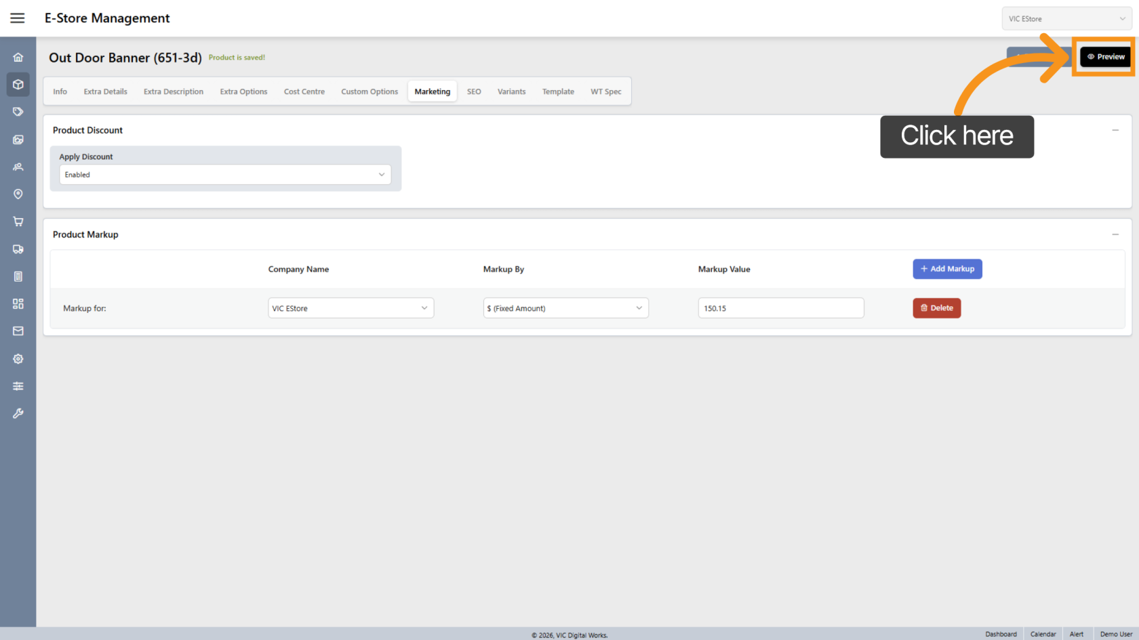Open the Apply Discount dropdown
The width and height of the screenshot is (1139, 640).
point(224,175)
